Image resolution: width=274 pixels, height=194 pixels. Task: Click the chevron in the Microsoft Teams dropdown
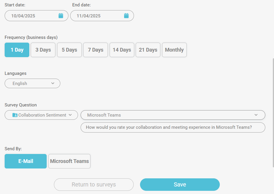click(256, 115)
